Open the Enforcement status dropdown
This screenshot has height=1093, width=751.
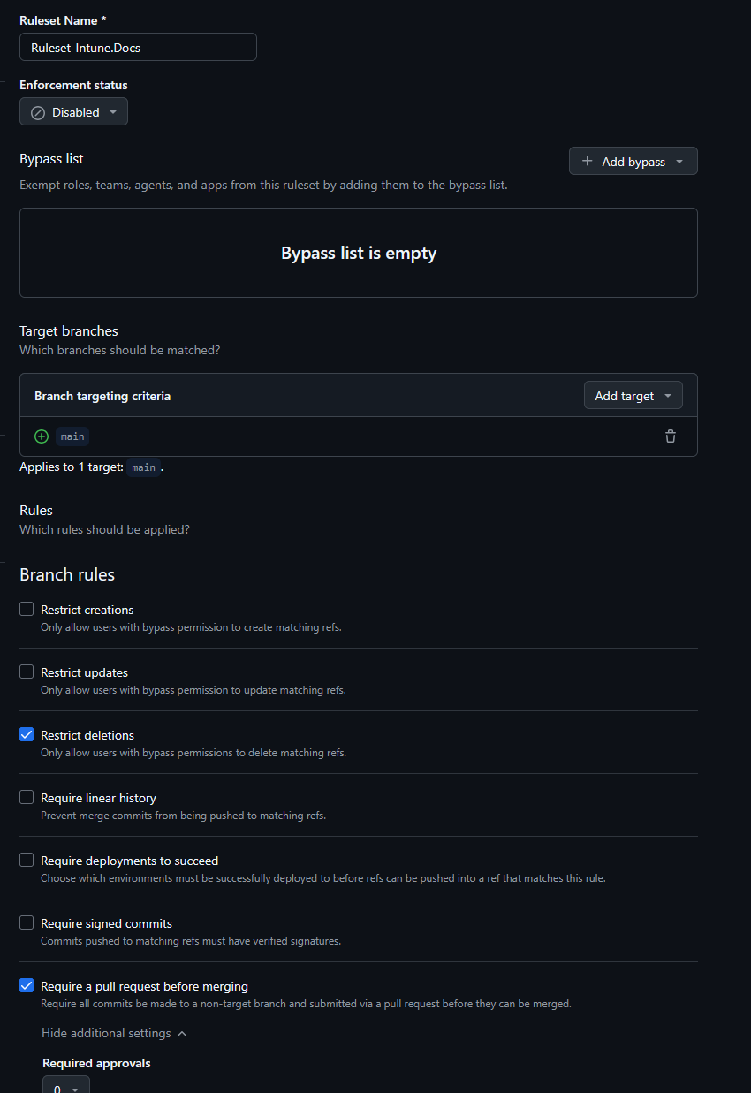pyautogui.click(x=73, y=111)
